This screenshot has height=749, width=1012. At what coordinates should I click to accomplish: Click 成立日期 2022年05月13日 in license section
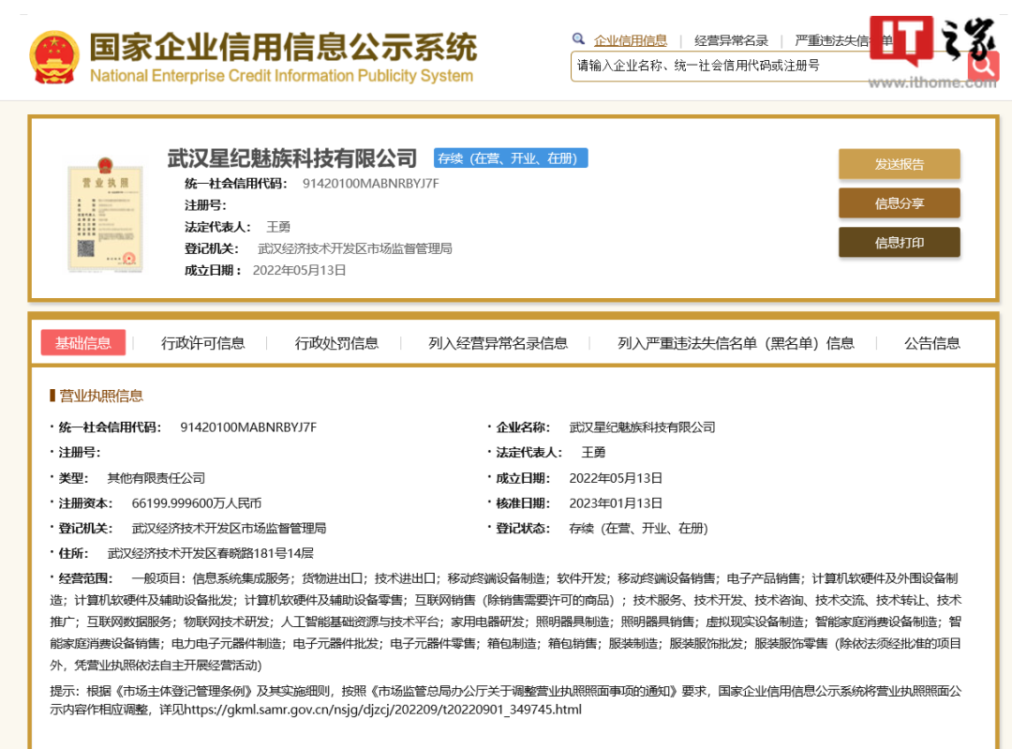[616, 478]
